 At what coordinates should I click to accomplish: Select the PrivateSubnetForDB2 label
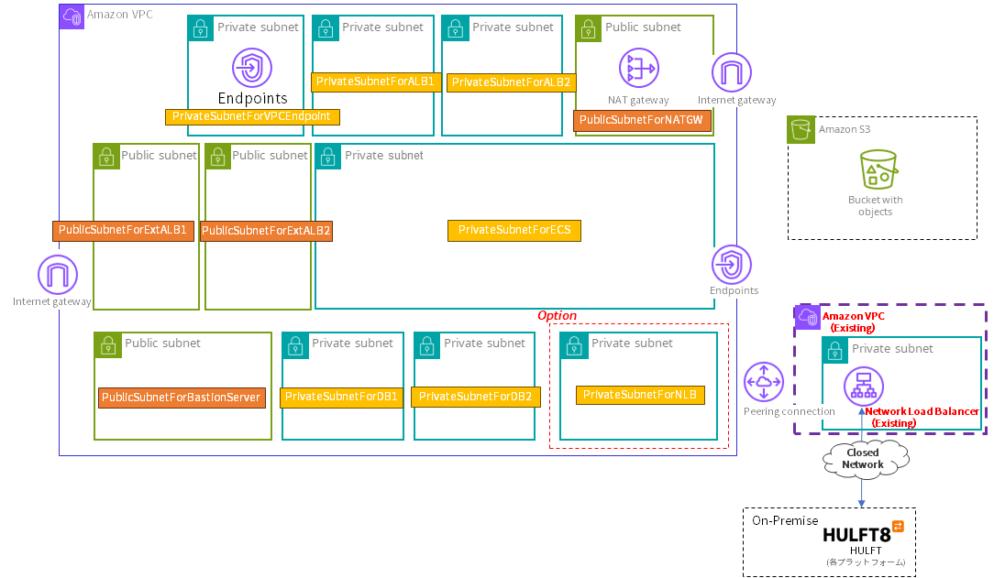pos(476,397)
